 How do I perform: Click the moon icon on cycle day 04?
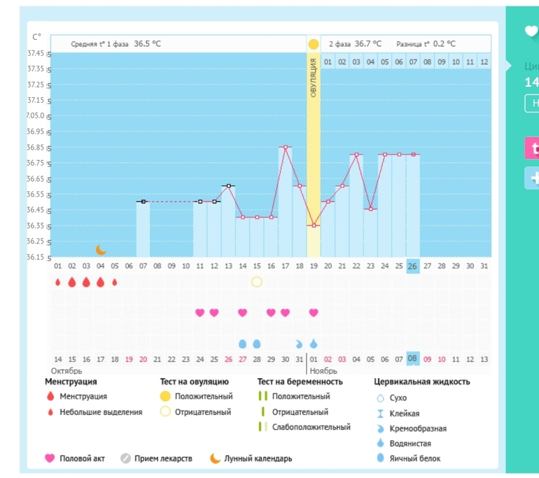(x=101, y=249)
